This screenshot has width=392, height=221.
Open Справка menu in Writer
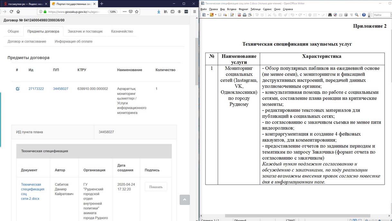[x=288, y=9]
